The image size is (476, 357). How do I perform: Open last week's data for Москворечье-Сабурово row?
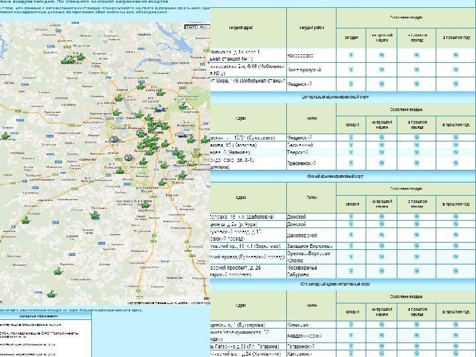pos(381,271)
